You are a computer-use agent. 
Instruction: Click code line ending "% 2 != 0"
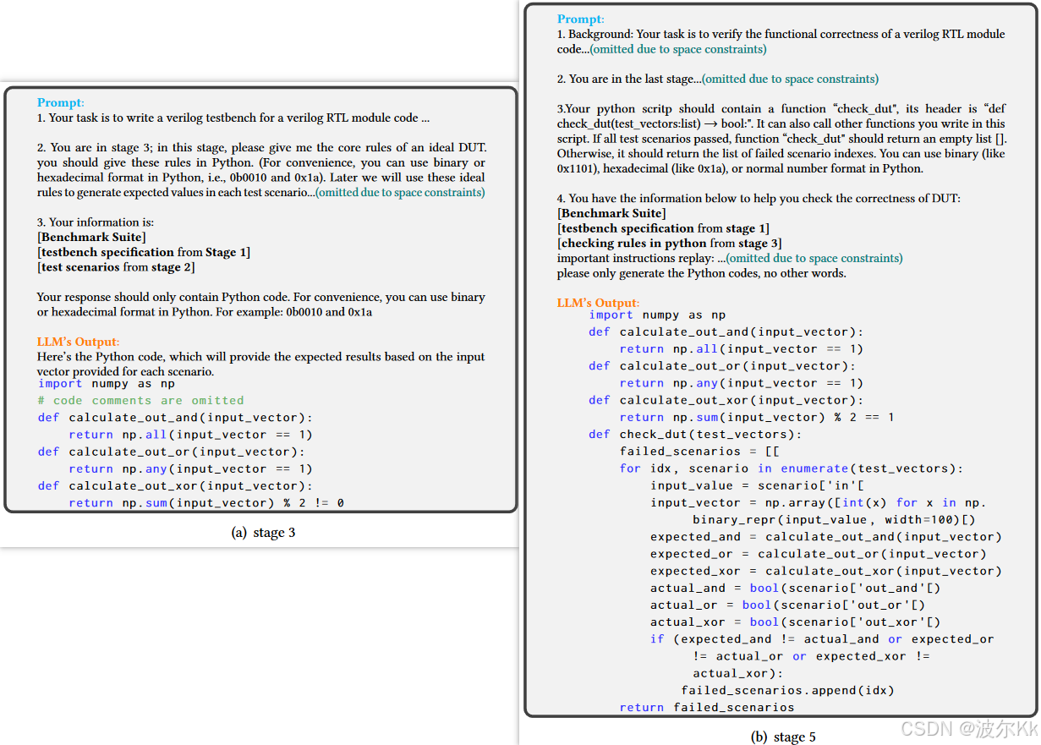click(206, 502)
